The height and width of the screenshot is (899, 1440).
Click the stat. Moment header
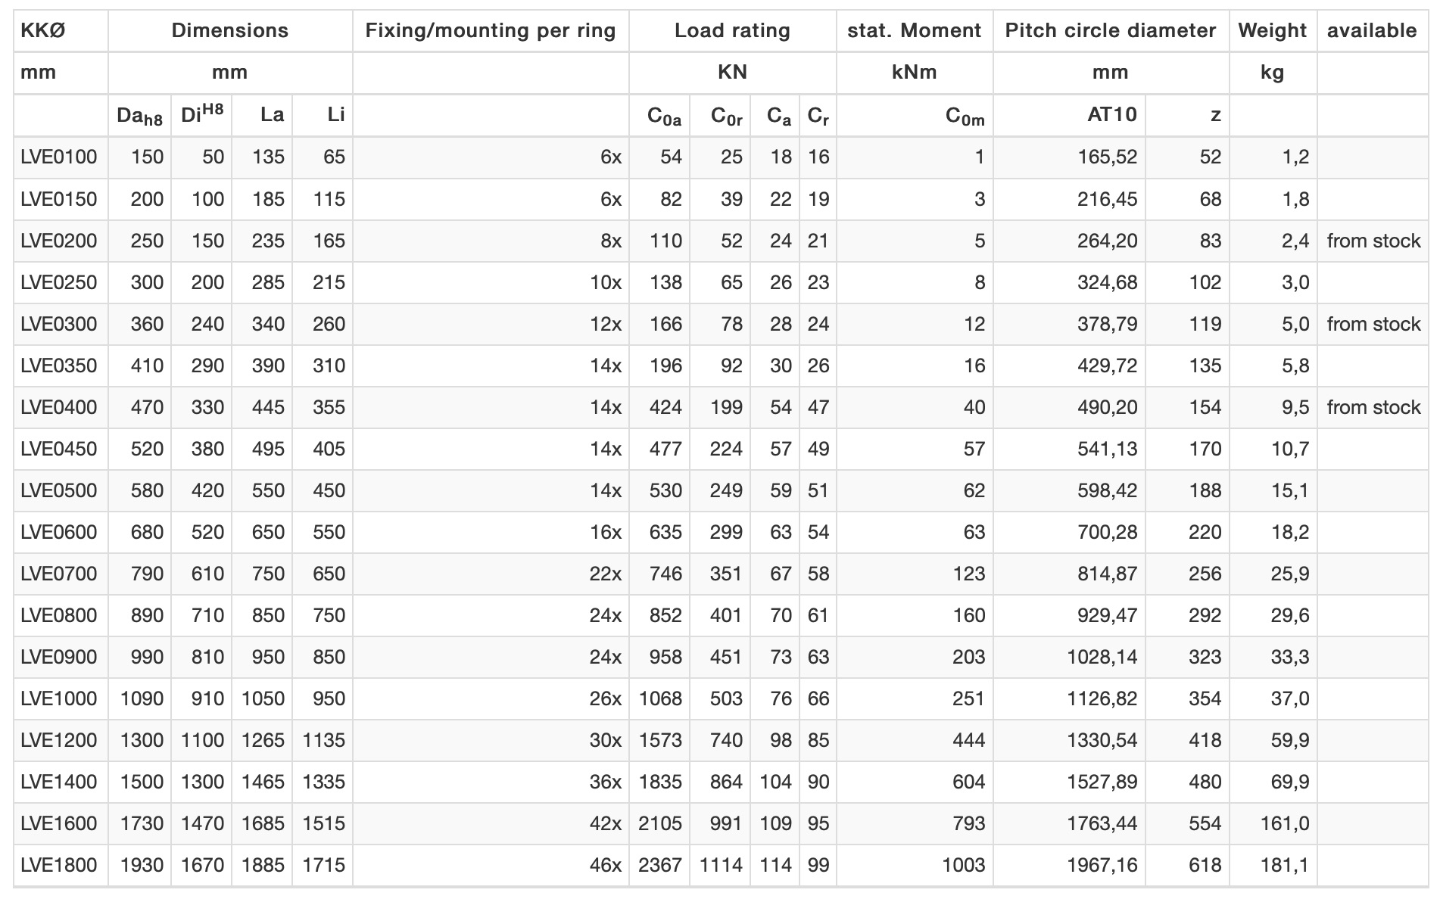point(915,30)
